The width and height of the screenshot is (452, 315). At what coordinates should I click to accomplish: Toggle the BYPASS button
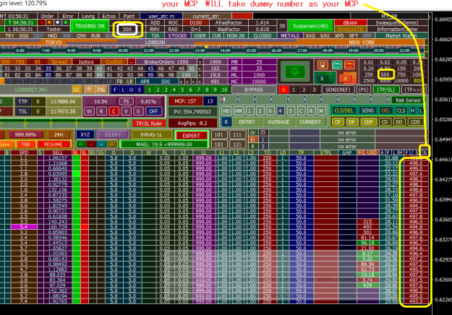click(253, 90)
